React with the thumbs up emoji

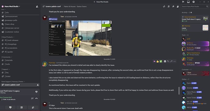(x=158, y=61)
